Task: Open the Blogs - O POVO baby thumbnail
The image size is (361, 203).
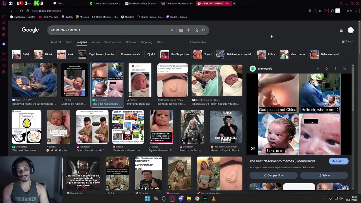Action: click(x=34, y=80)
